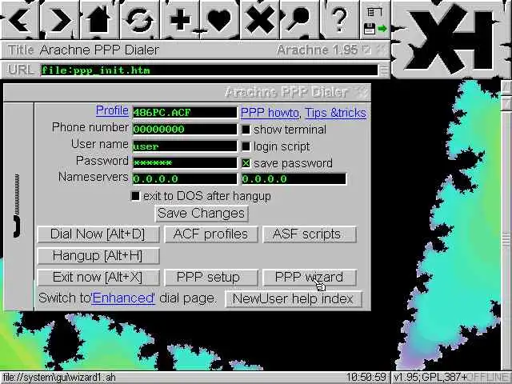Click the URL field showing file:ppp_init.htm
Image resolution: width=512 pixels, height=384 pixels.
(209, 70)
